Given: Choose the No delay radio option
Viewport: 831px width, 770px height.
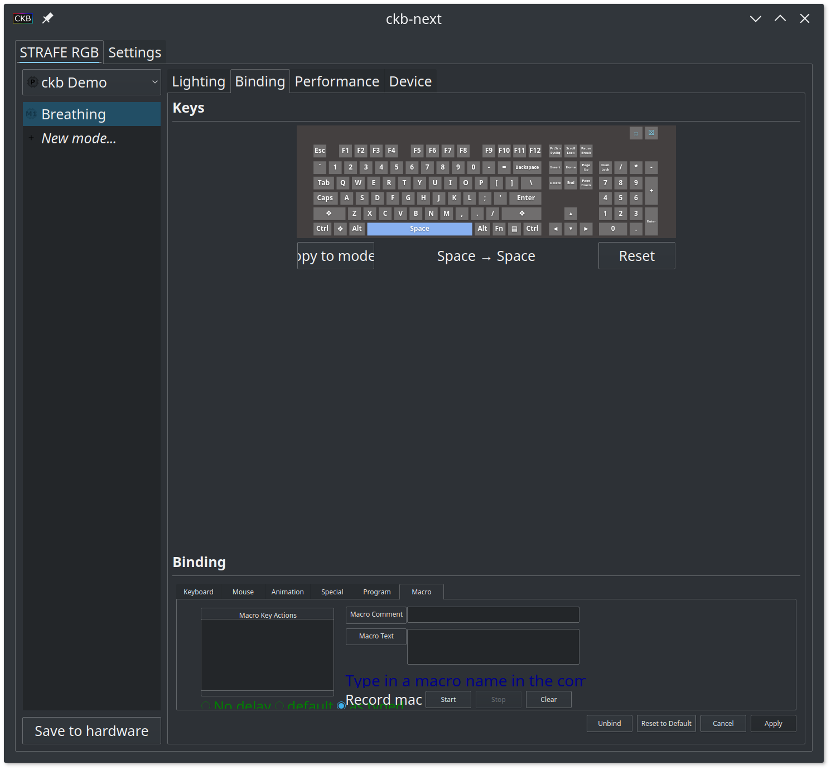Looking at the screenshot, I should pos(236,705).
